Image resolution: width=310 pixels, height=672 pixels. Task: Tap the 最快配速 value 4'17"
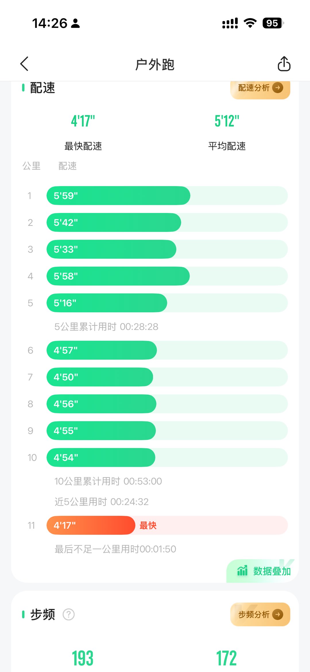(x=83, y=121)
